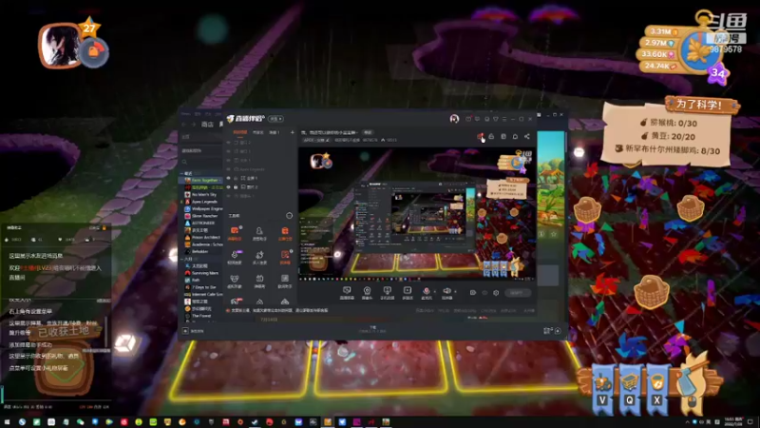Add screen capture source from bottom toolbar
This screenshot has height=428, width=760.
tap(347, 293)
